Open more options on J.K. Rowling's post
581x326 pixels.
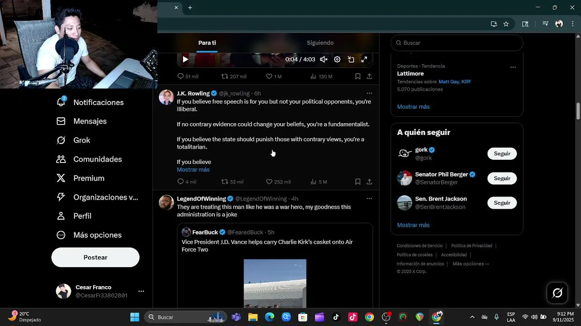pyautogui.click(x=369, y=93)
